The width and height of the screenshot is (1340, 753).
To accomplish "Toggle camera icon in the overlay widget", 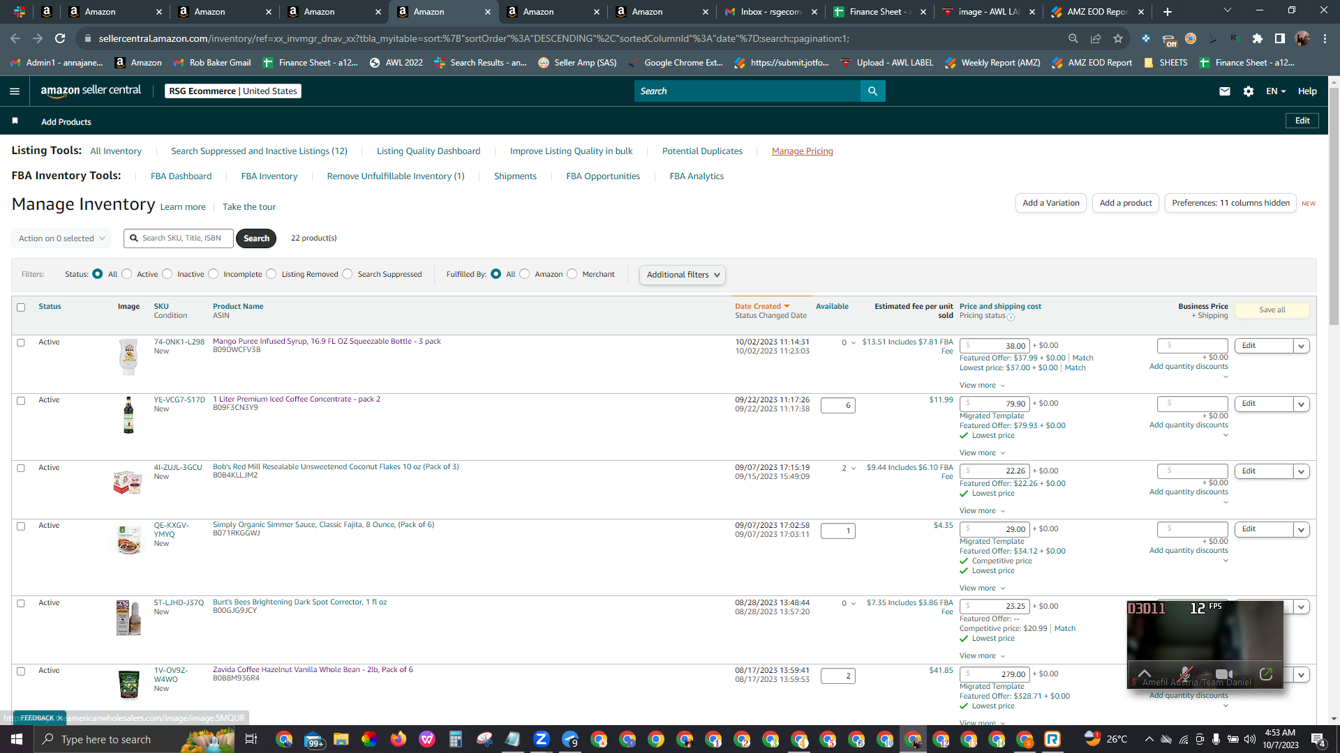I will pyautogui.click(x=1224, y=674).
